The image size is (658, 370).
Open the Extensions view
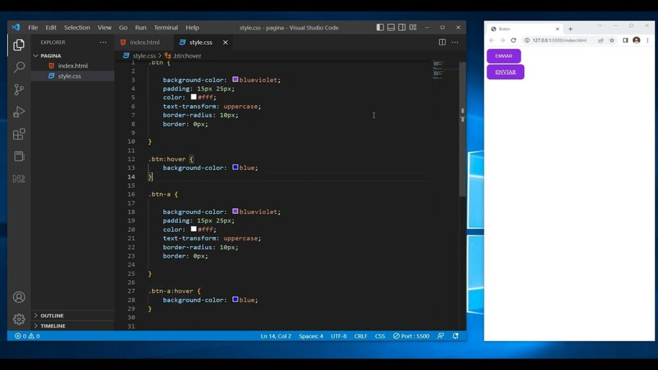[x=19, y=134]
